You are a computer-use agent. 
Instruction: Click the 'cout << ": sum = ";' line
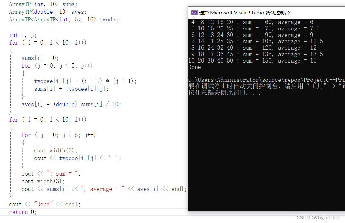(x=51, y=174)
